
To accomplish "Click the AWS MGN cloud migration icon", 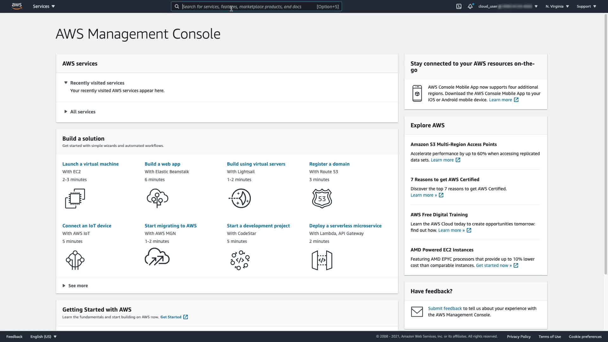I will (x=157, y=257).
